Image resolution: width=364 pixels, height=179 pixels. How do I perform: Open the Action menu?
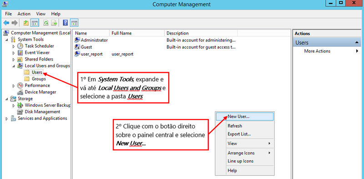(24, 14)
